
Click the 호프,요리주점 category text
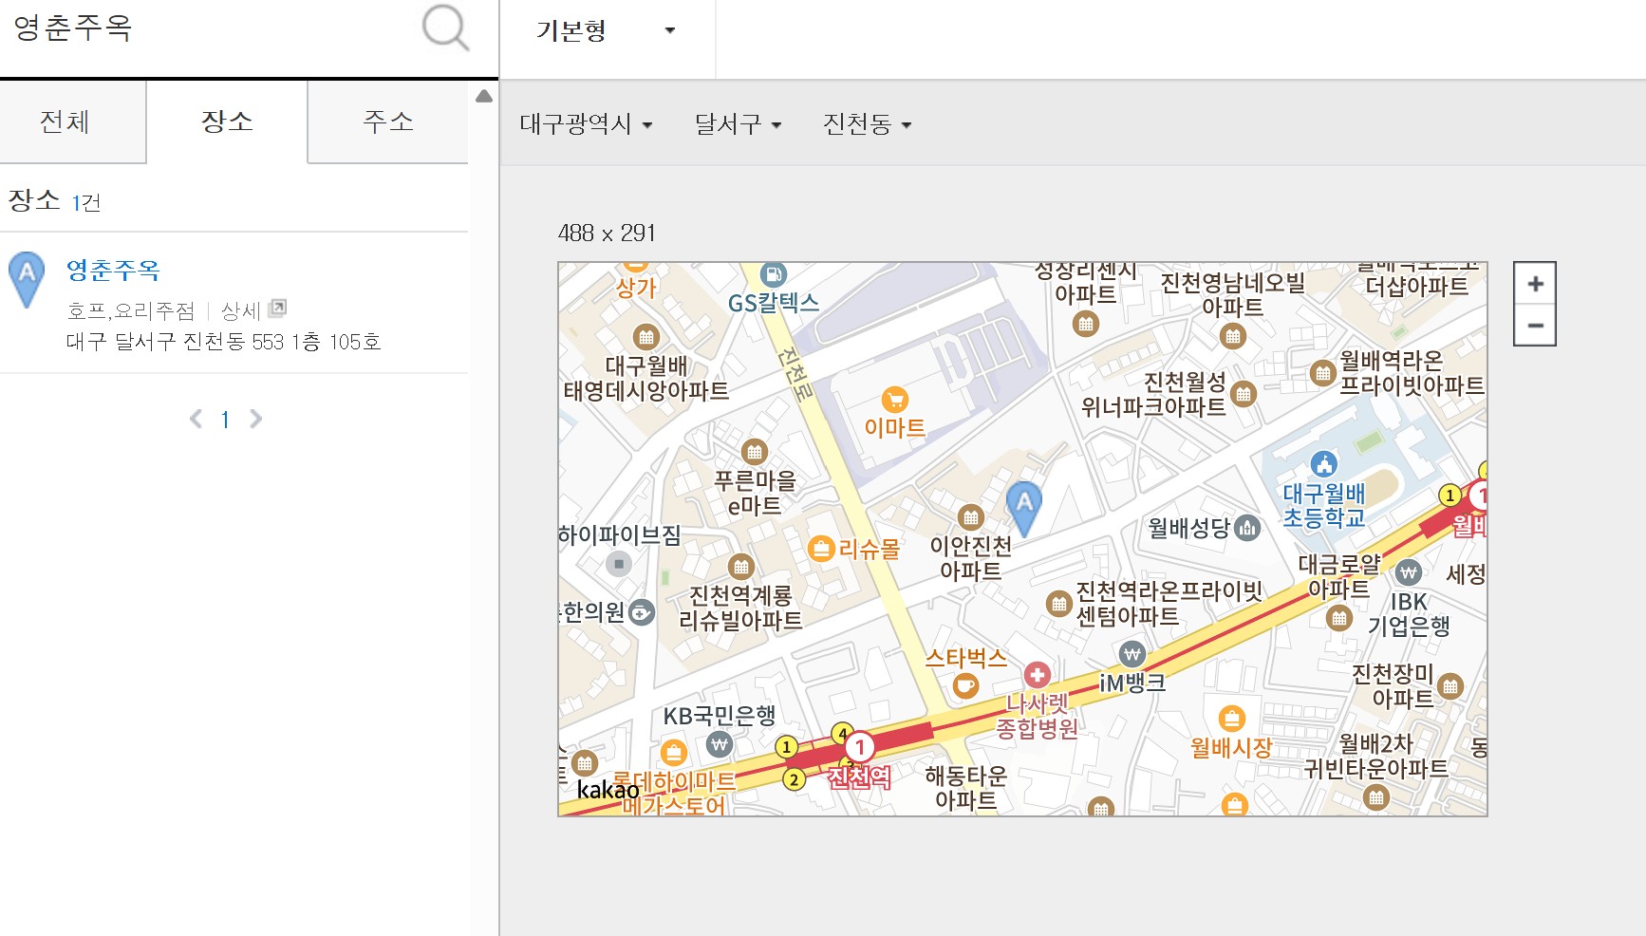click(x=130, y=310)
